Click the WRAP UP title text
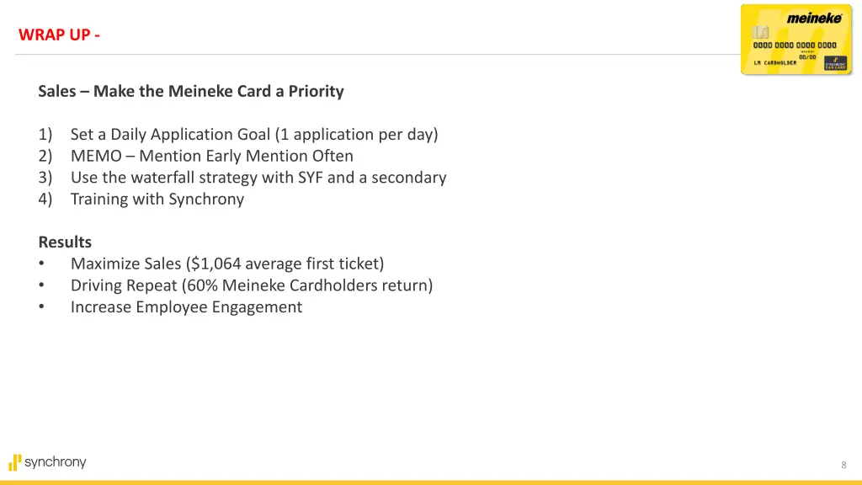862x485 pixels. (59, 35)
